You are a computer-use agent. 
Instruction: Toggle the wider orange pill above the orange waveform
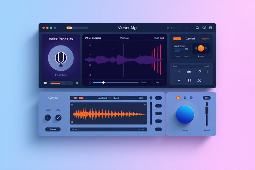[x=81, y=98]
